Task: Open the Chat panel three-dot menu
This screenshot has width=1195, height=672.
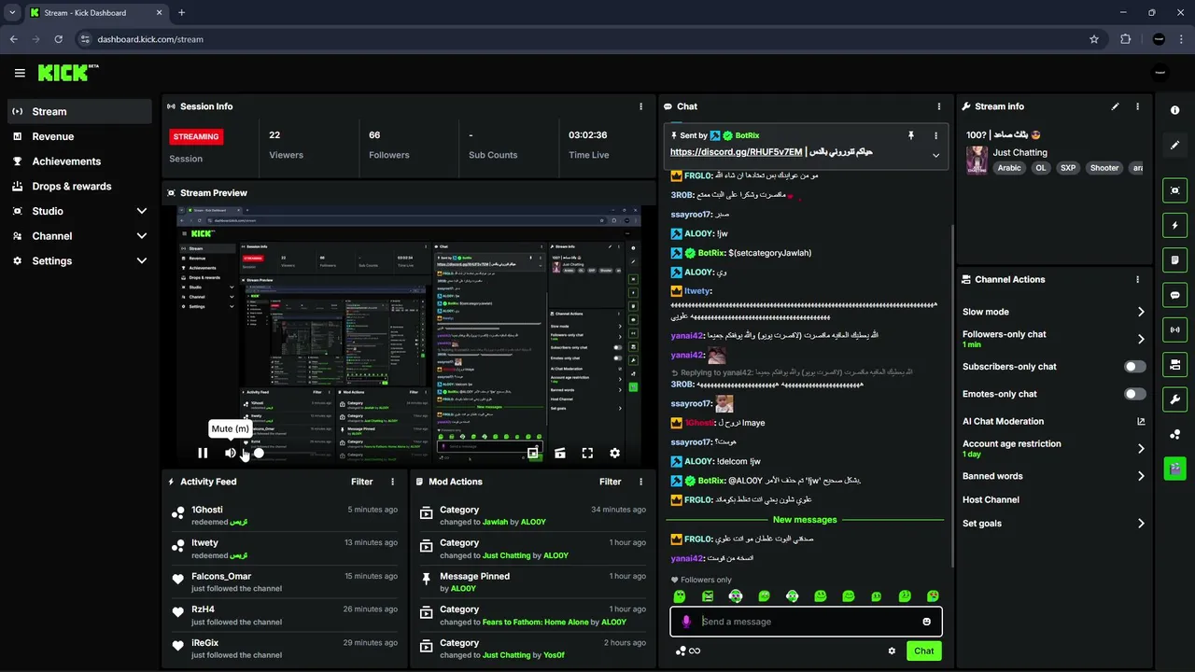Action: pyautogui.click(x=939, y=106)
